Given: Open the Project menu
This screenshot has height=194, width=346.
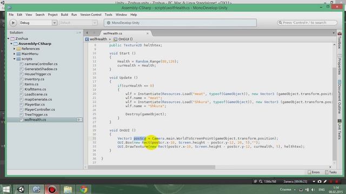Looking at the screenshot, I should [53, 15].
